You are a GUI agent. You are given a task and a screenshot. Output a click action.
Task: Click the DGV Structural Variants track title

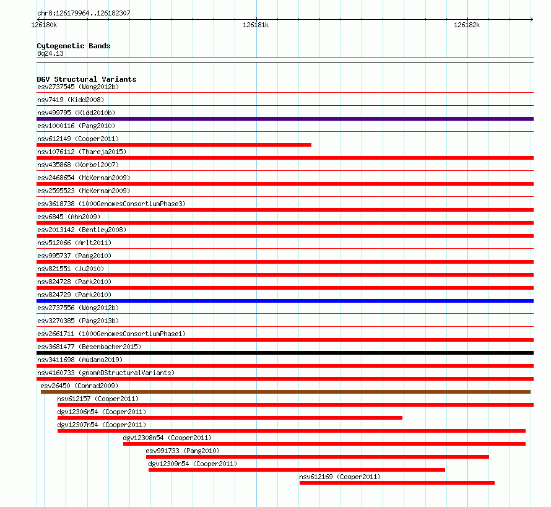pyautogui.click(x=87, y=79)
